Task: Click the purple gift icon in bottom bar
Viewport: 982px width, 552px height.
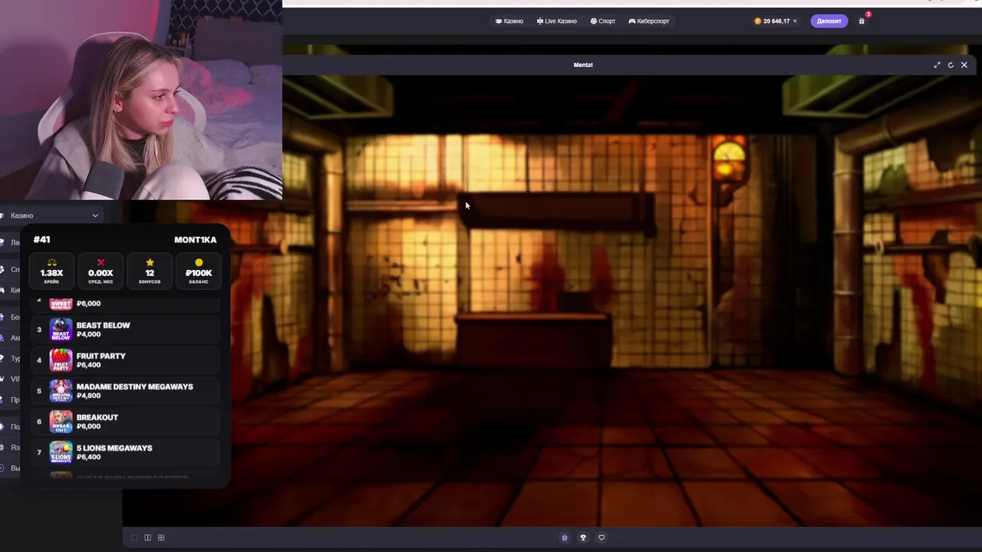Action: tap(565, 537)
